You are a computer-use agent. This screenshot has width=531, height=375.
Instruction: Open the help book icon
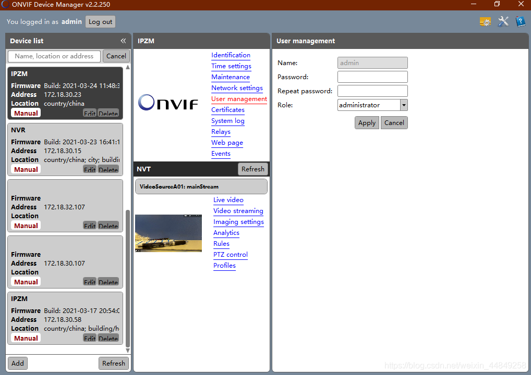tap(520, 22)
